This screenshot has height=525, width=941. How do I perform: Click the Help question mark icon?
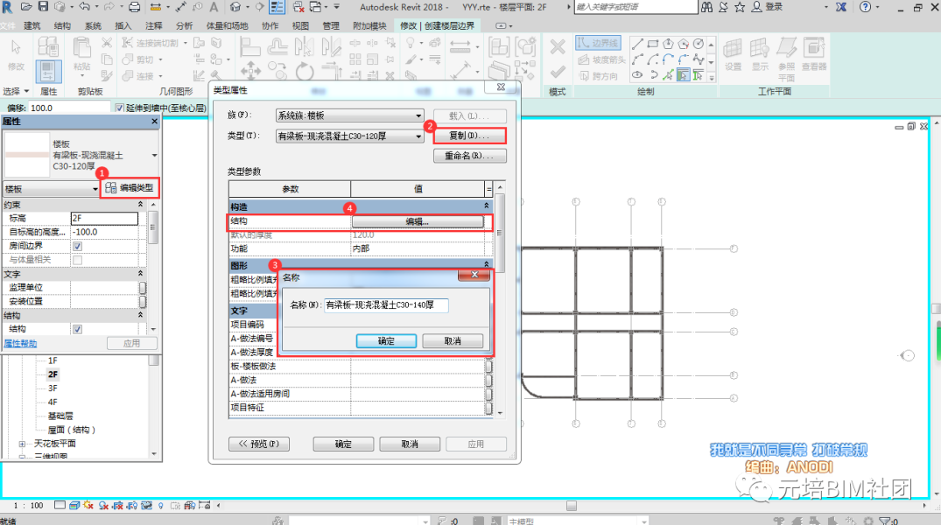[x=866, y=7]
